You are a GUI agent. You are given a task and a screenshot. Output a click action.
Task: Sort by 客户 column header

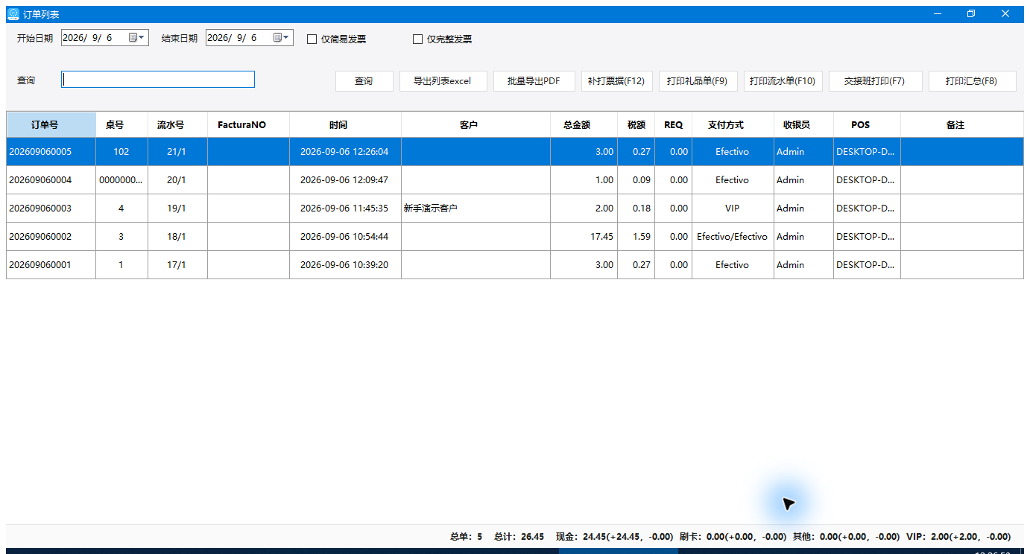(x=476, y=125)
